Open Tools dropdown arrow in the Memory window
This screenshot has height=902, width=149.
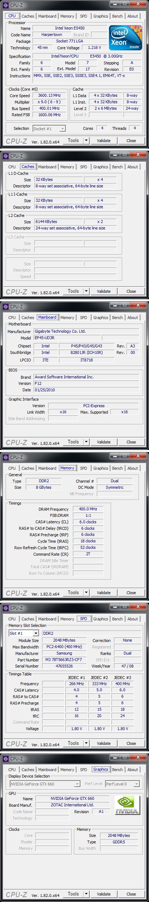click(x=86, y=593)
